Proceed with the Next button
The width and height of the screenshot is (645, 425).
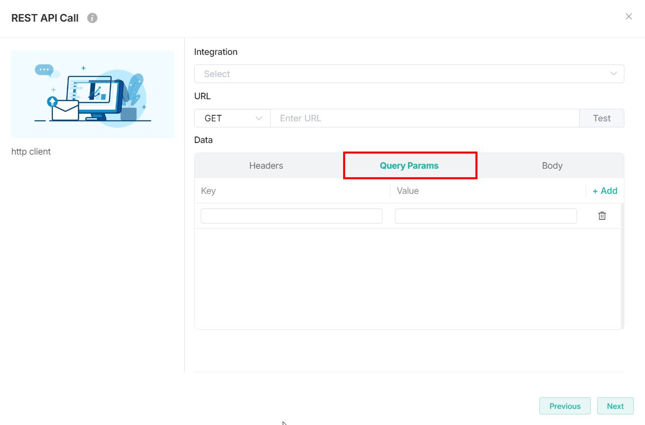615,406
